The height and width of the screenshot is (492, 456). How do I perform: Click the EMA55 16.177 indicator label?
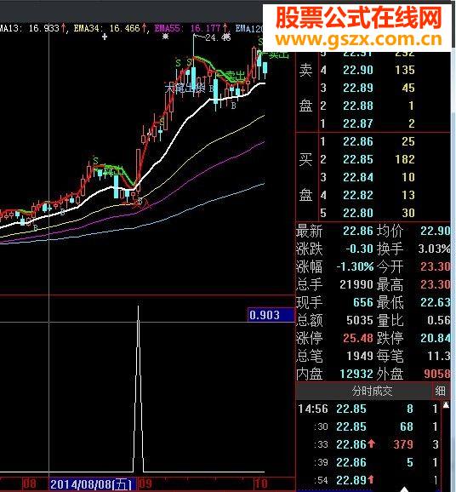click(191, 29)
